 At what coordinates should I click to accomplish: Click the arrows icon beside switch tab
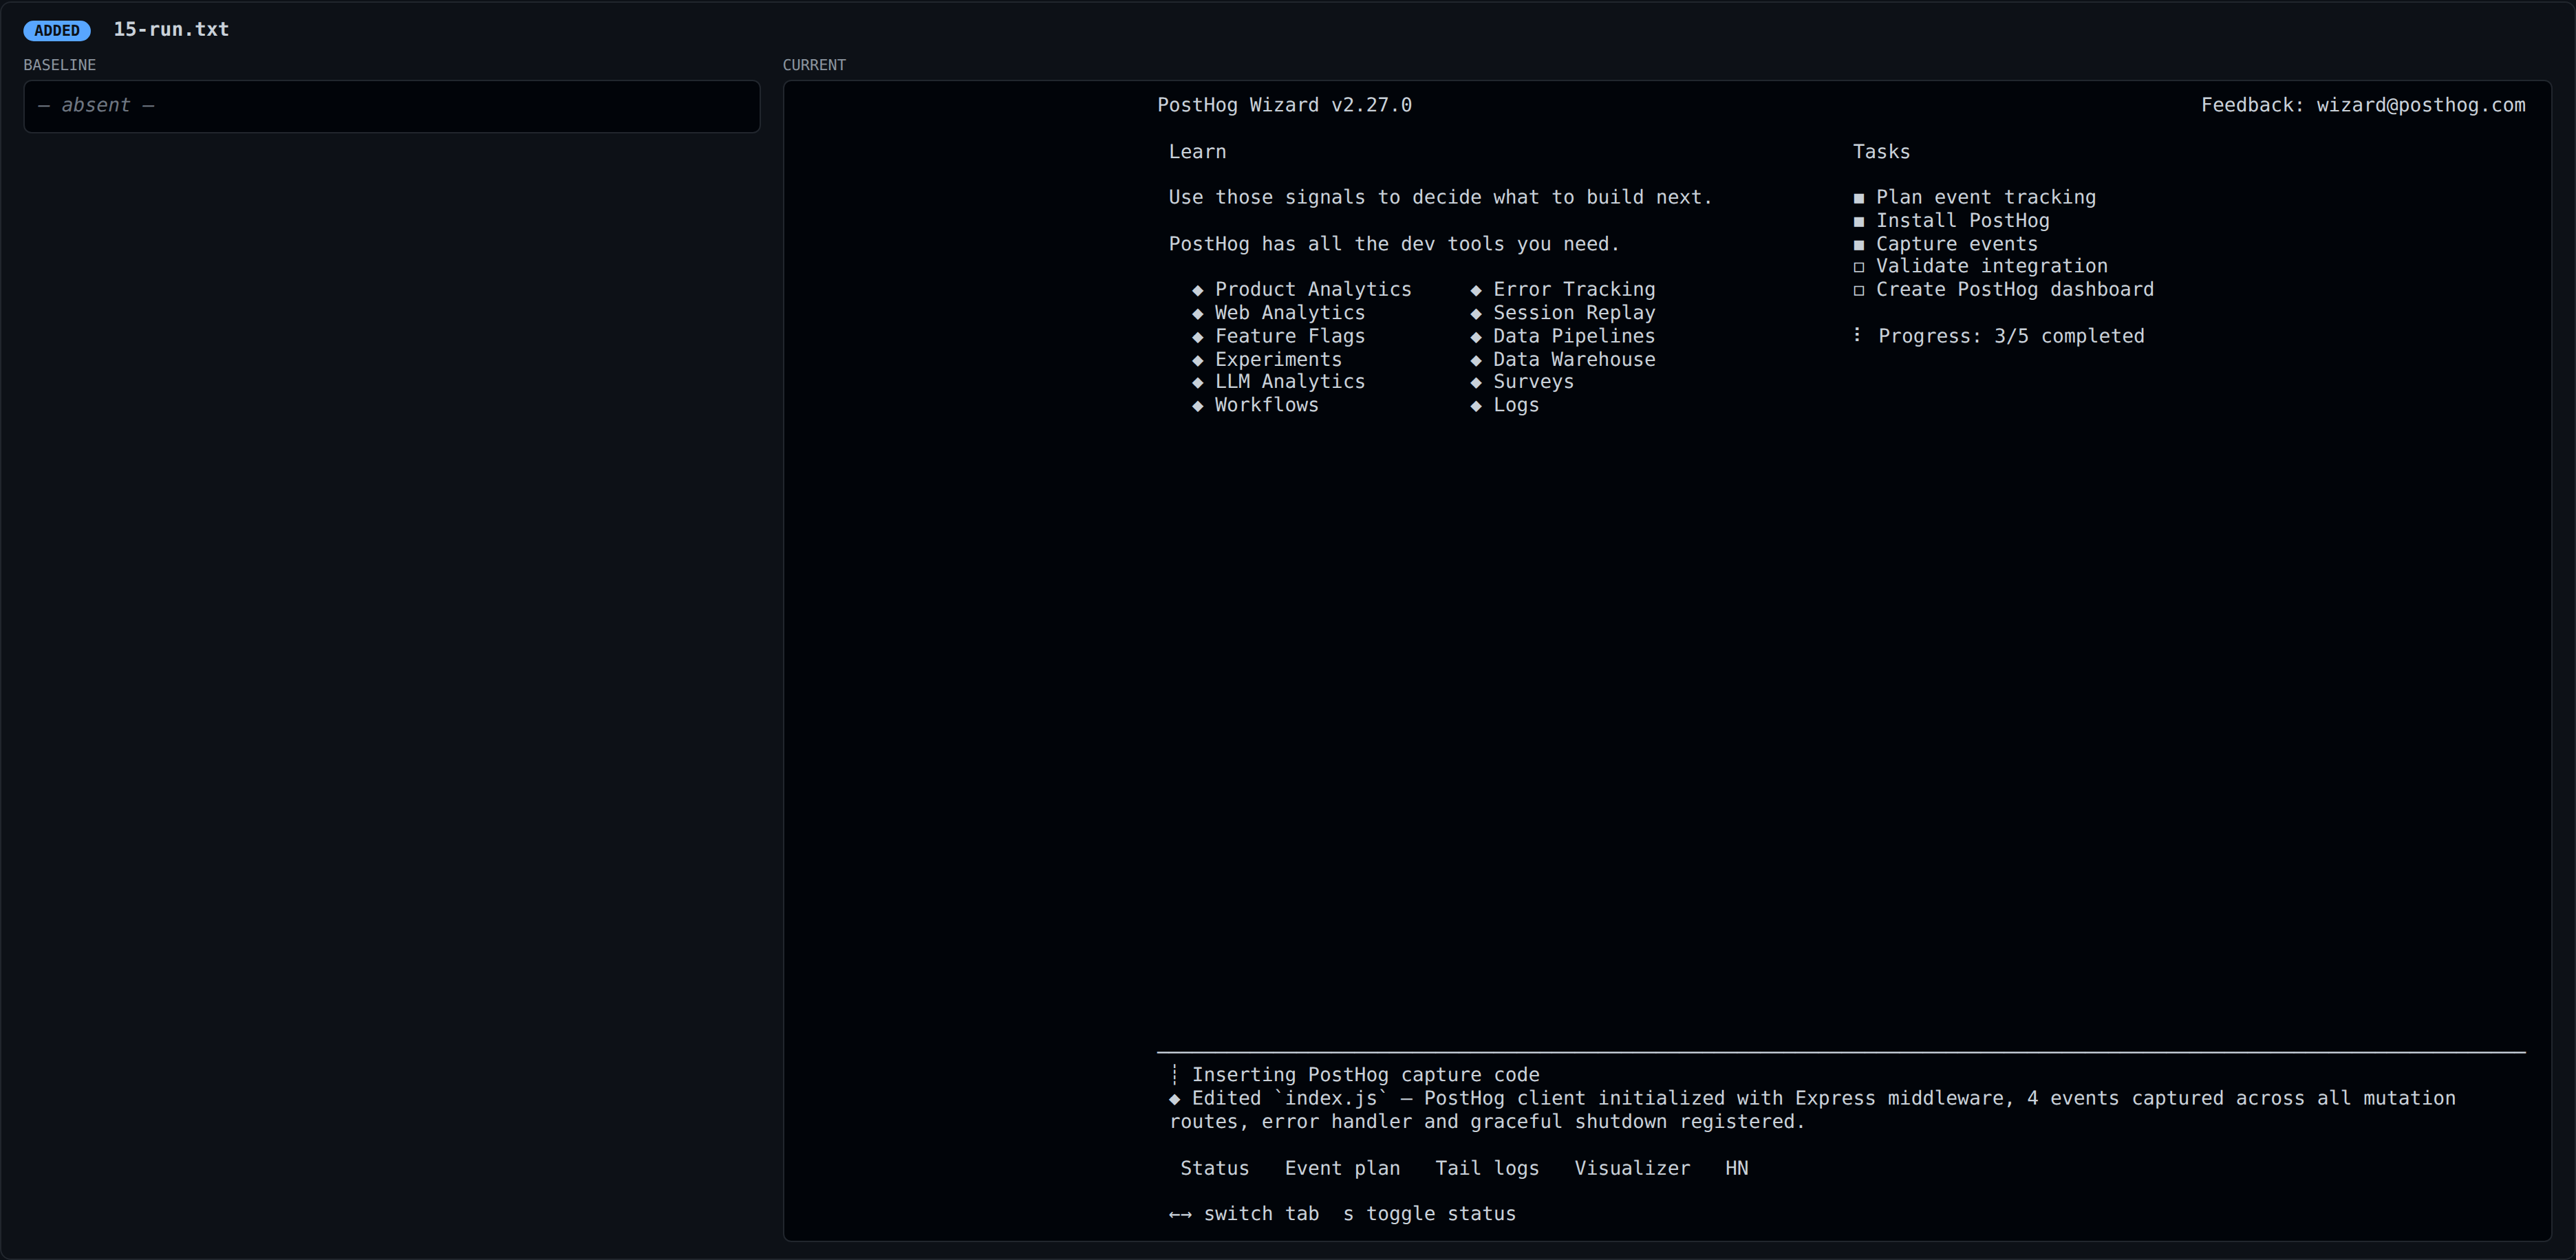coord(1180,1215)
